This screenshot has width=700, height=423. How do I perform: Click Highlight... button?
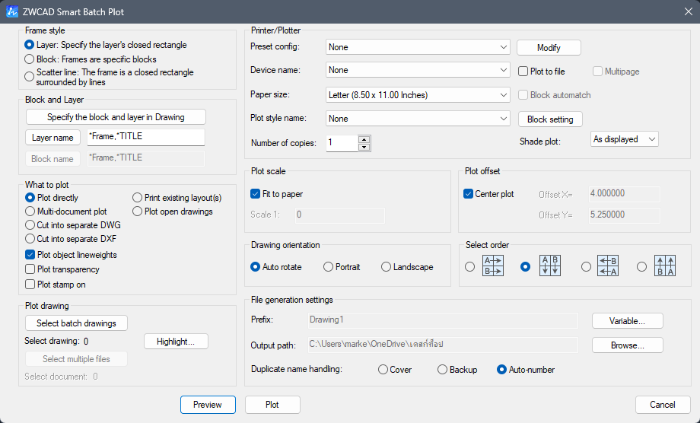tap(176, 342)
